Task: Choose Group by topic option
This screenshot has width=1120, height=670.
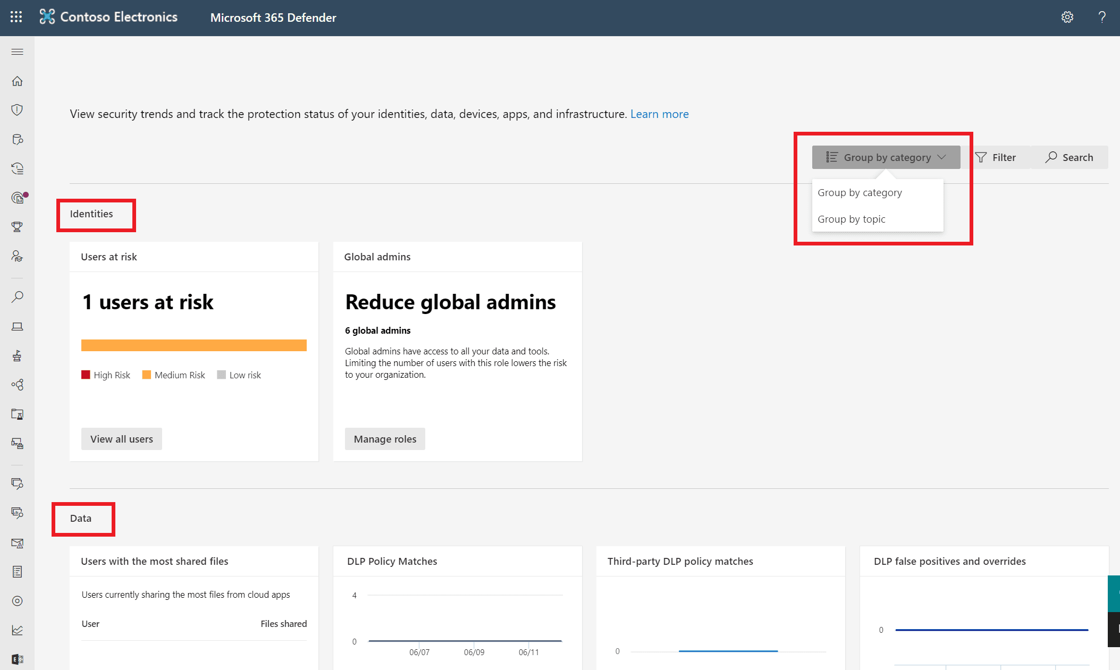Action: pos(851,219)
